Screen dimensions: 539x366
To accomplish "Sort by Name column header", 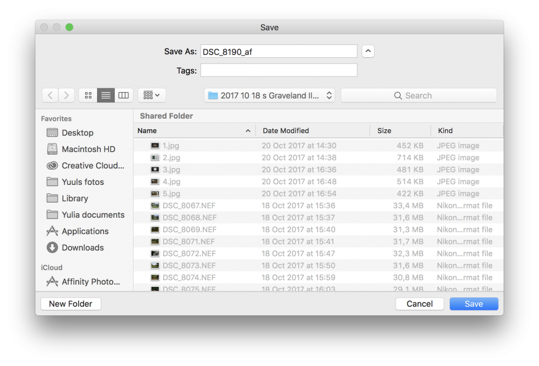I will (195, 130).
